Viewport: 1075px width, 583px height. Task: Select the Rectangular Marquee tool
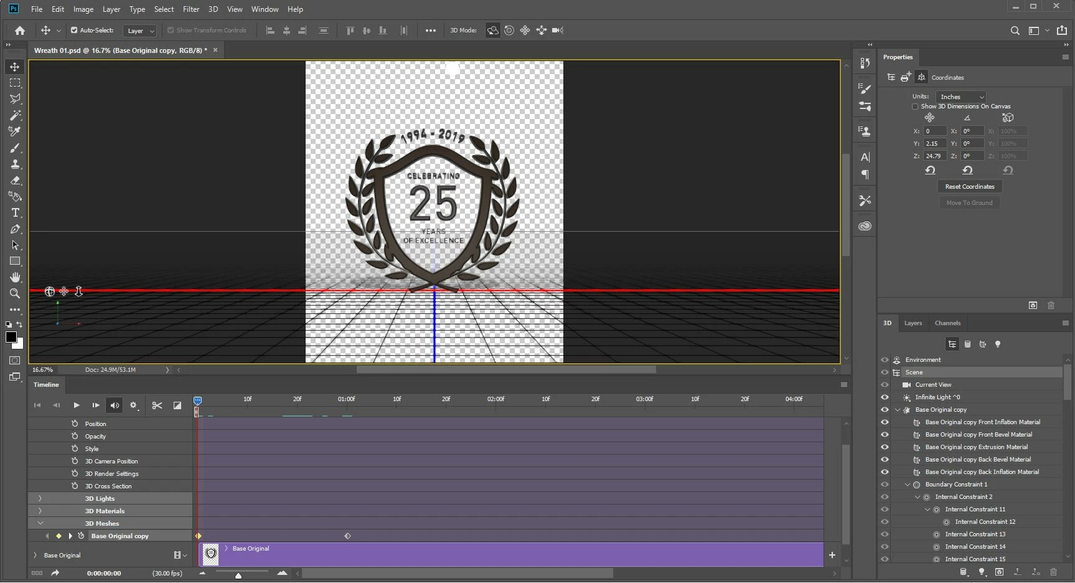click(x=15, y=83)
